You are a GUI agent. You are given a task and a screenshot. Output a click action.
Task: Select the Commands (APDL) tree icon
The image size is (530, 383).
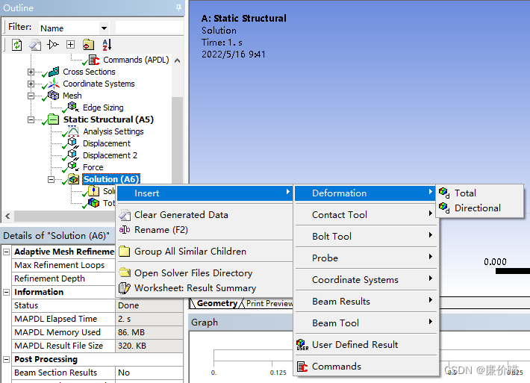(93, 60)
